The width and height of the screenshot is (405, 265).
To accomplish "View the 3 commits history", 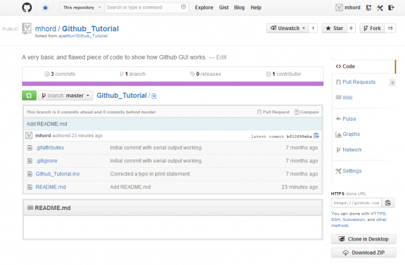I will (60, 74).
